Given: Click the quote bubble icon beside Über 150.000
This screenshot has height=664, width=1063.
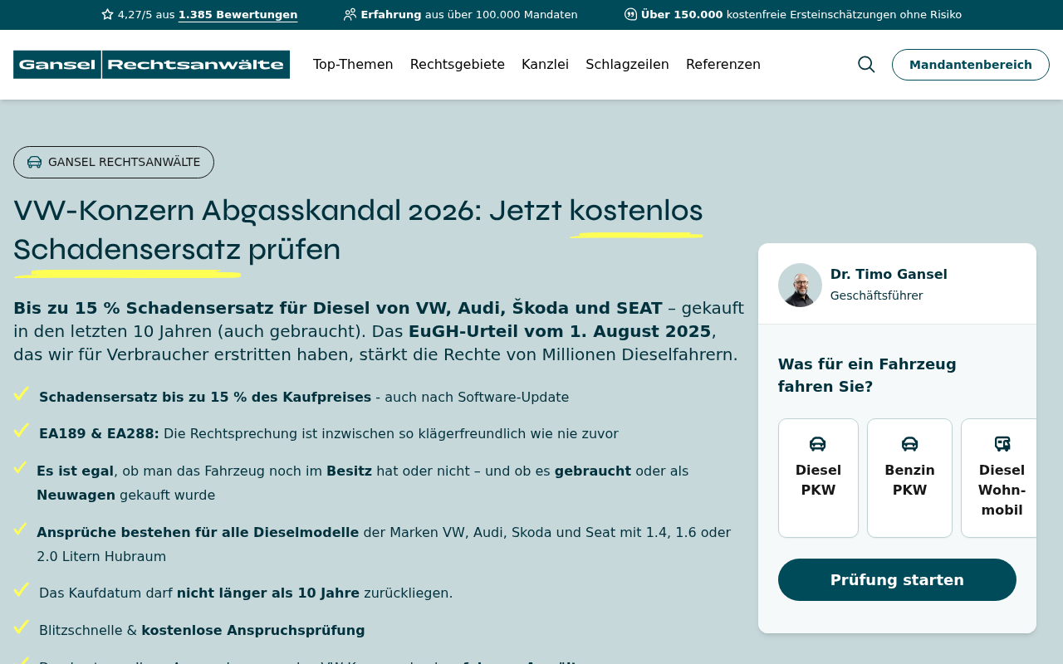Looking at the screenshot, I should (x=630, y=14).
